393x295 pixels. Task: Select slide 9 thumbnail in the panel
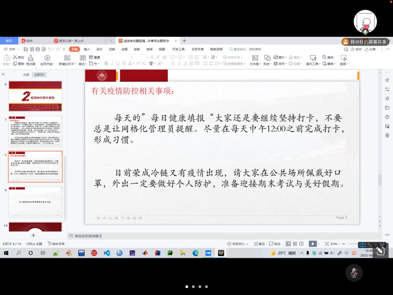click(35, 202)
